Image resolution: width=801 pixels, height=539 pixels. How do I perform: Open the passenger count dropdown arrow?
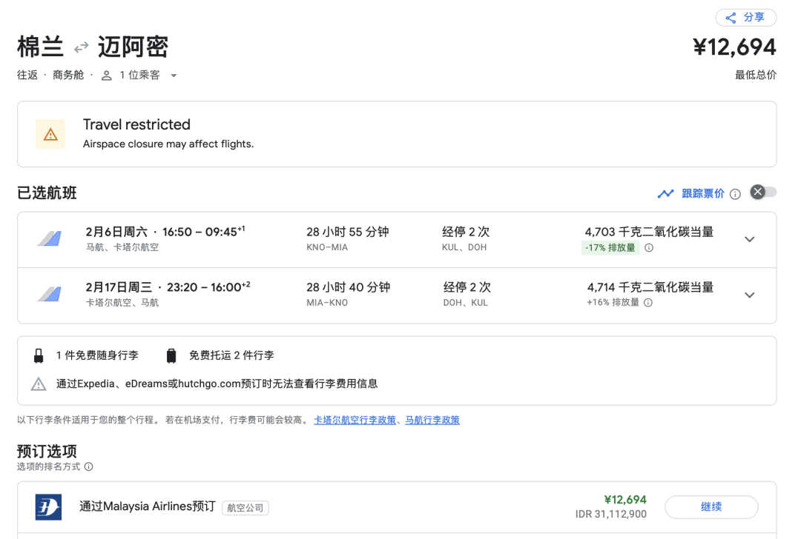[x=174, y=75]
